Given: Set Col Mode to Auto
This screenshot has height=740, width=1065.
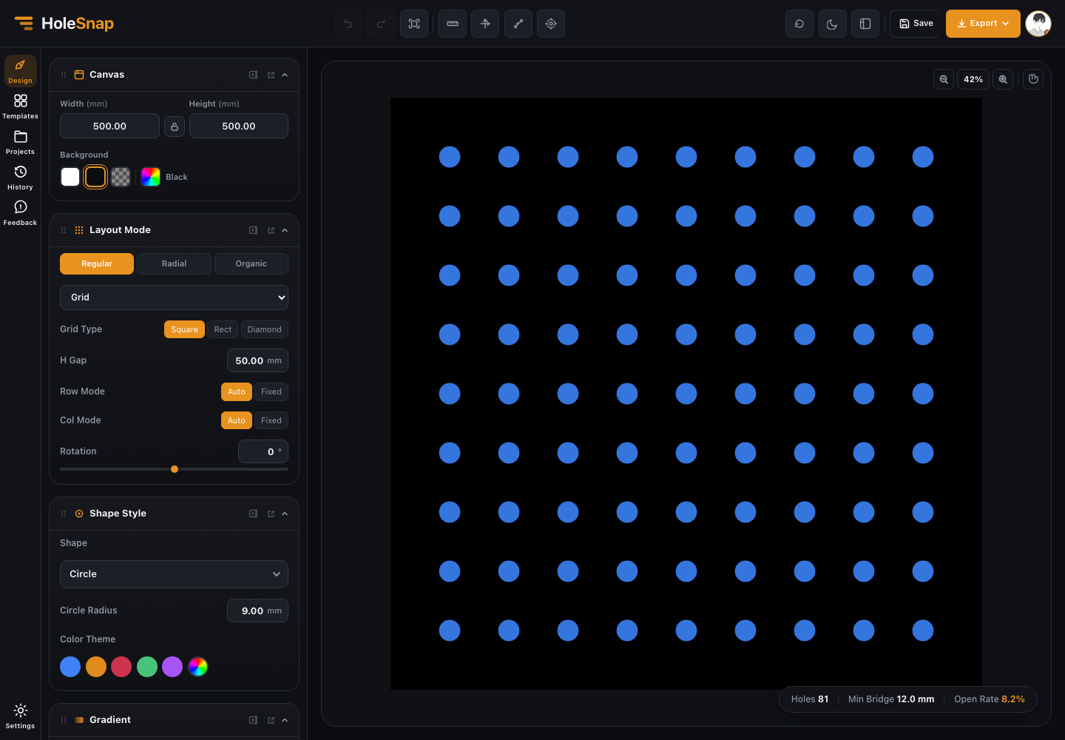Looking at the screenshot, I should tap(237, 420).
